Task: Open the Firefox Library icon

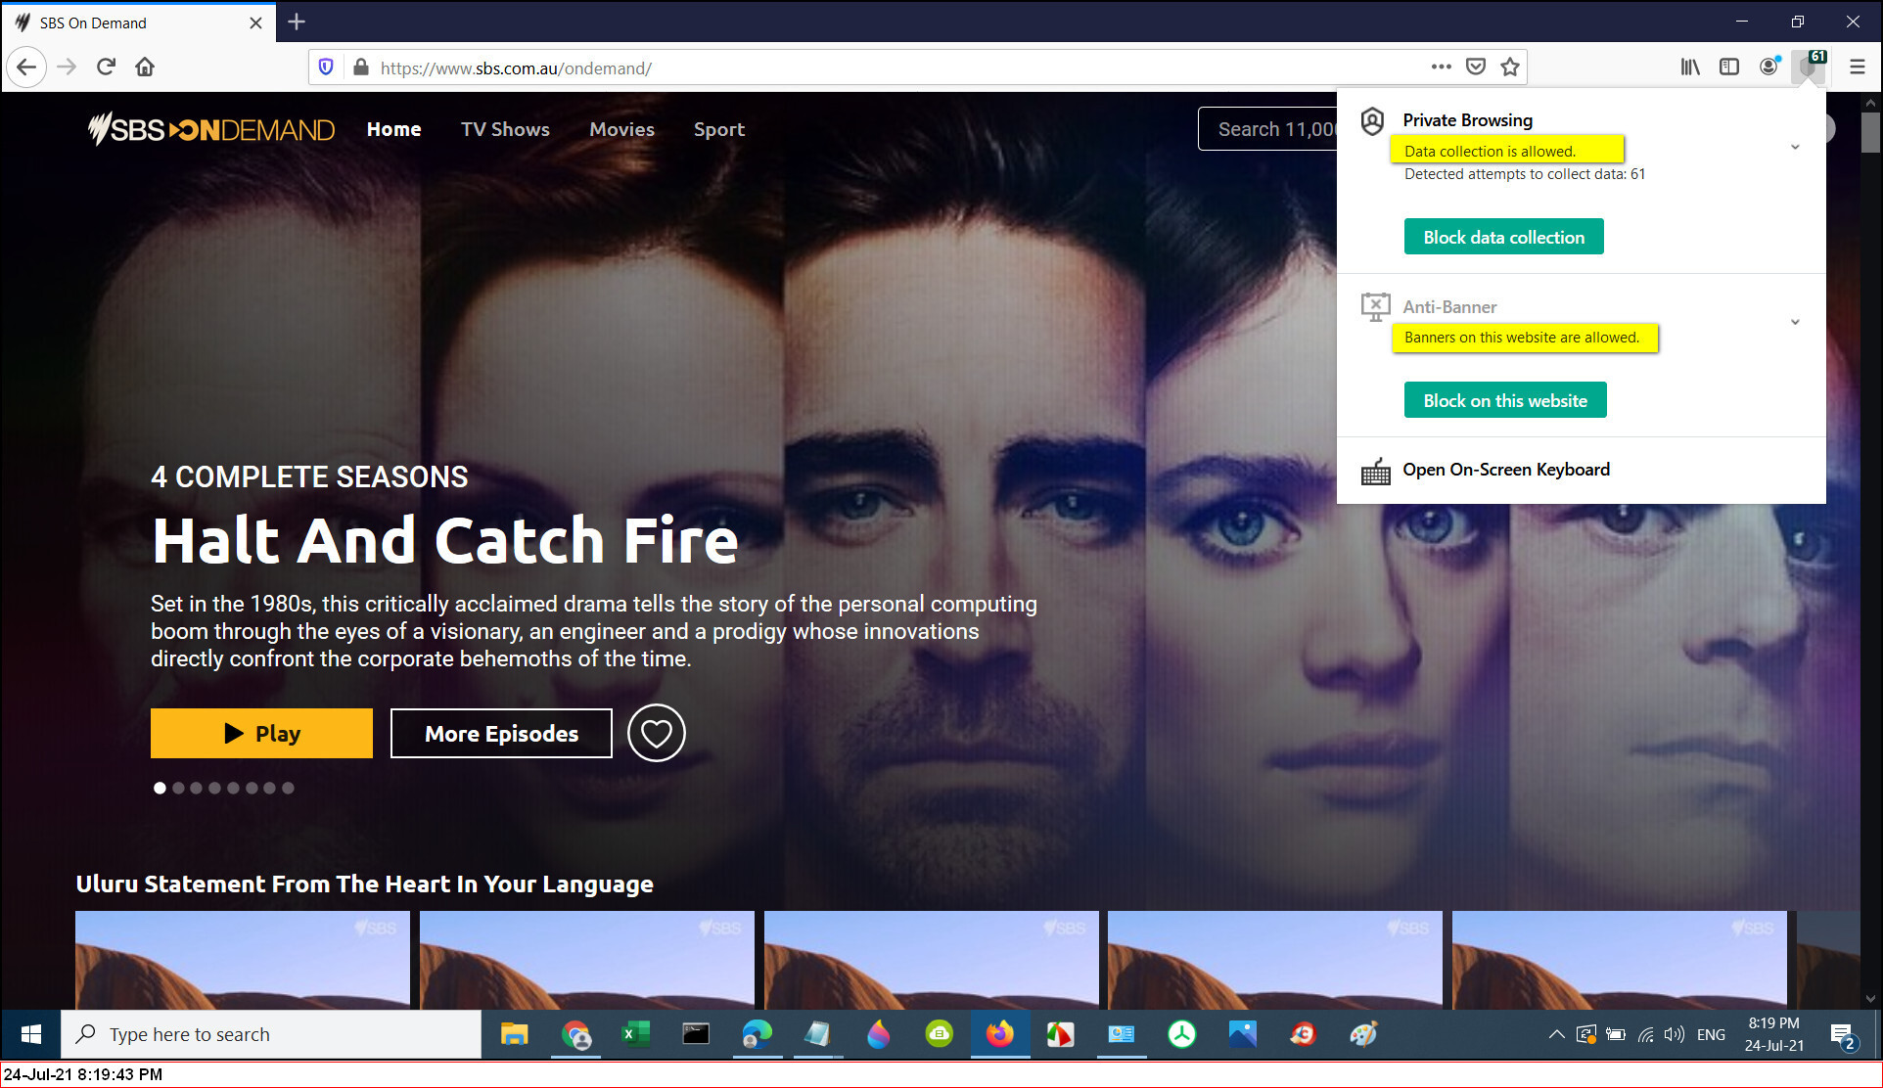Action: [x=1690, y=67]
